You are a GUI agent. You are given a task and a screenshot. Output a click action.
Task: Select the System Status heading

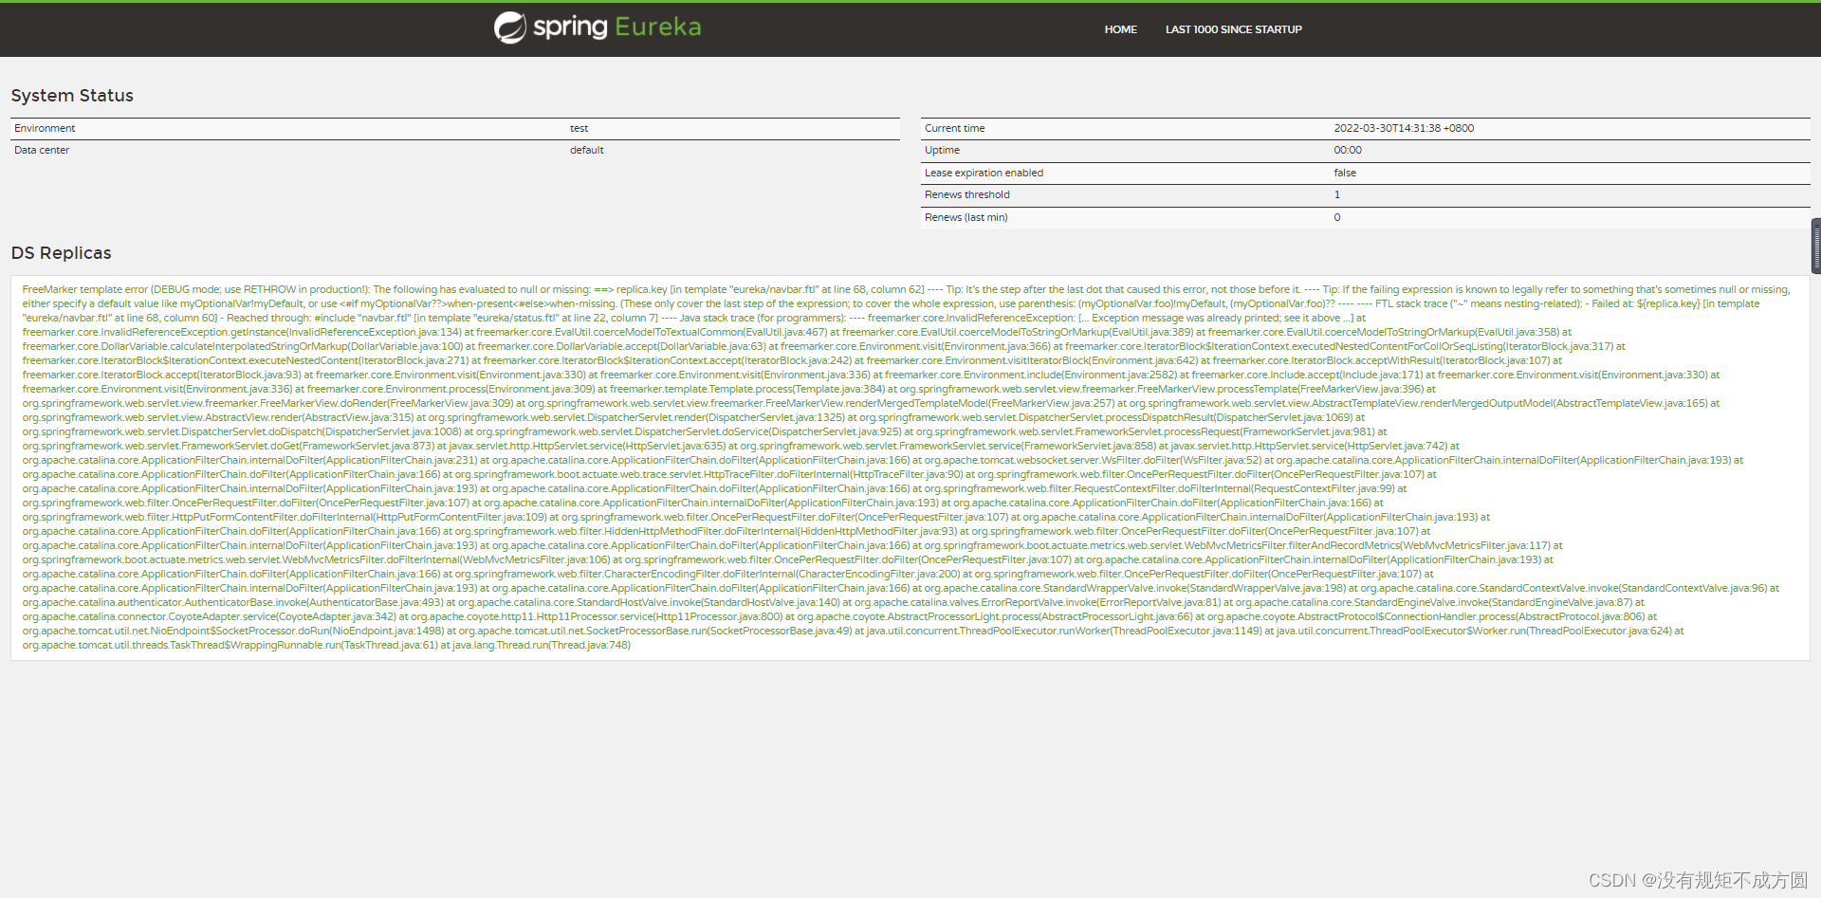tap(72, 96)
